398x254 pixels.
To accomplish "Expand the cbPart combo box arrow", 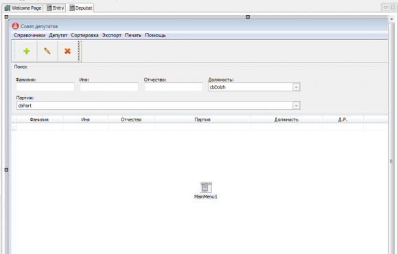I will [296, 106].
